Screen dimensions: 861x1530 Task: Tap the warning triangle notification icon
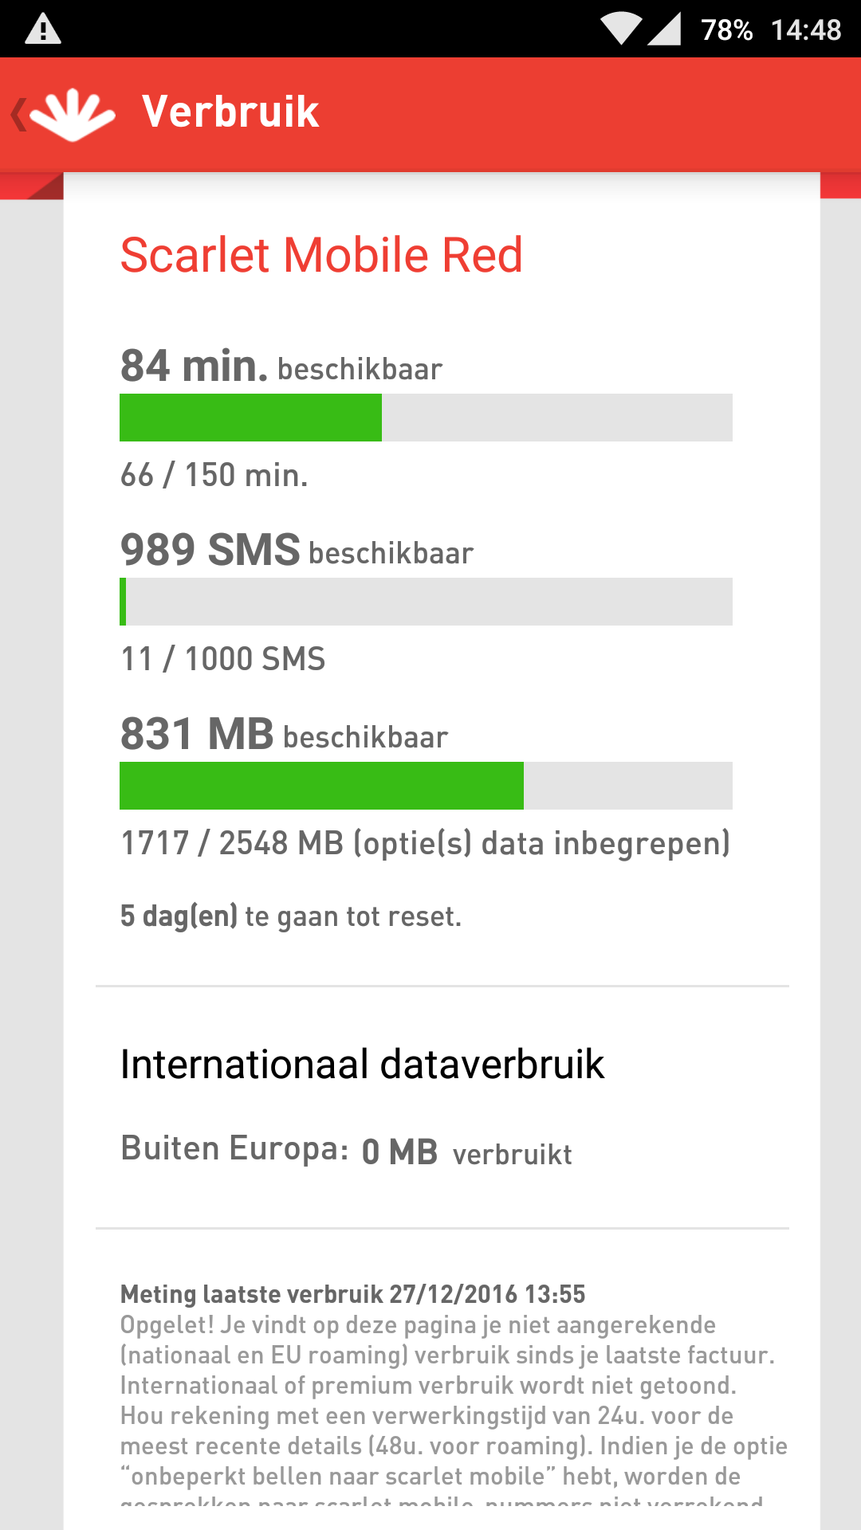[x=43, y=29]
